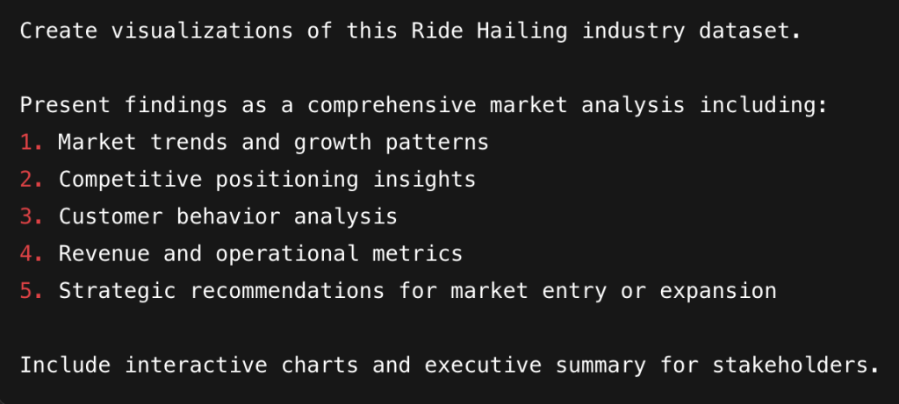Click the red number 2 list marker
Screen dimensions: 899x404
[x=32, y=179]
